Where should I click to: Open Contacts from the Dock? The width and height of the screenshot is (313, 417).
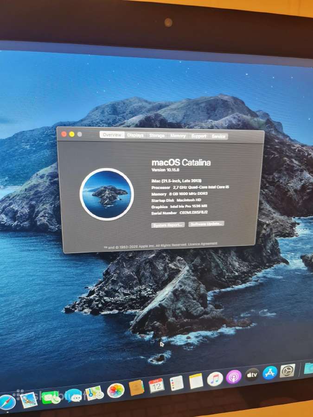pyautogui.click(x=136, y=388)
